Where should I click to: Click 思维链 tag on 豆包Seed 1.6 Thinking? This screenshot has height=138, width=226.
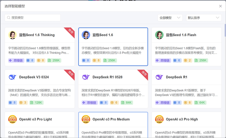pyautogui.click(x=16, y=60)
